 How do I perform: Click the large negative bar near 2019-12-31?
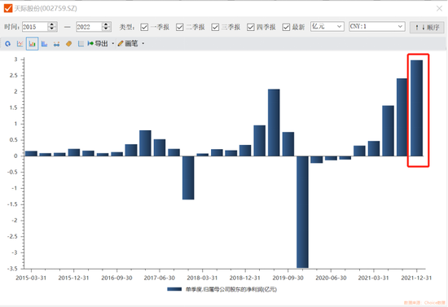tap(302, 212)
